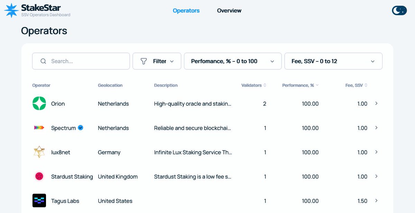415x213 pixels.
Task: Click United Kingdom geolocation cell
Action: (118, 177)
